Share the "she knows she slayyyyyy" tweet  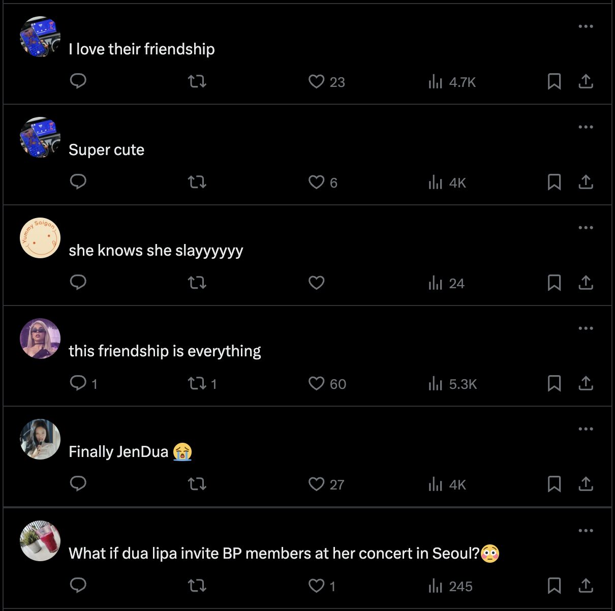coord(586,283)
